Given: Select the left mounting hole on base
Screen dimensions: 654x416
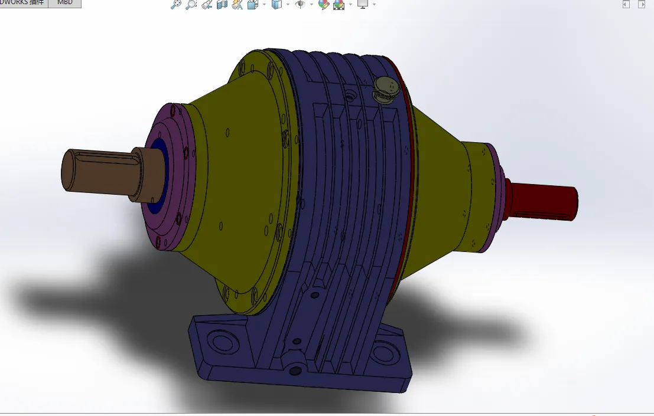Looking at the screenshot, I should [223, 342].
